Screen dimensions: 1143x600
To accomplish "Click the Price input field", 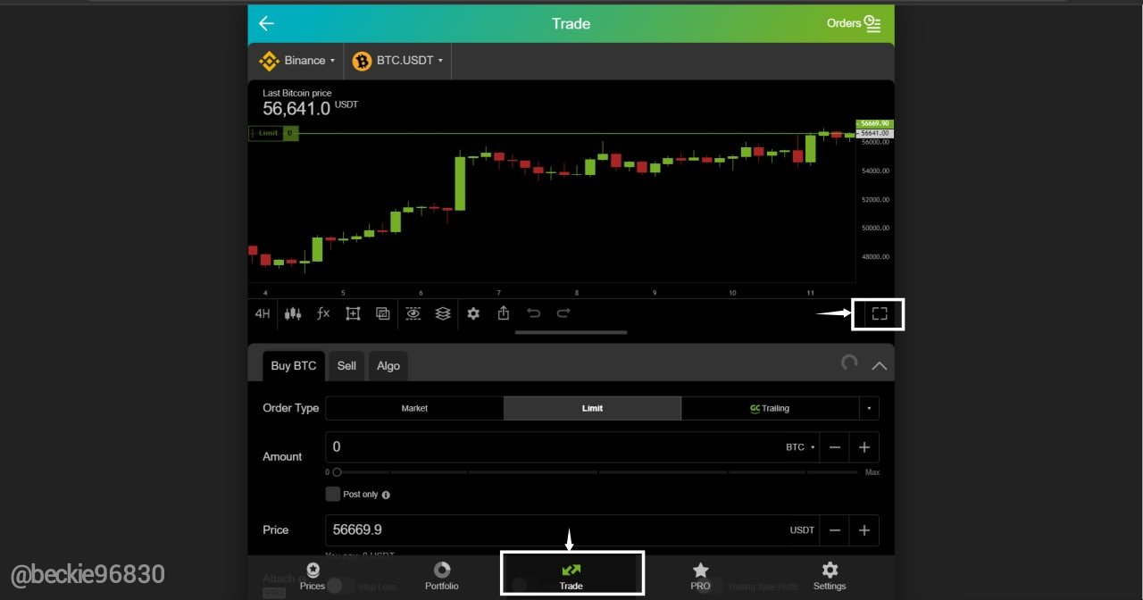I will (554, 530).
